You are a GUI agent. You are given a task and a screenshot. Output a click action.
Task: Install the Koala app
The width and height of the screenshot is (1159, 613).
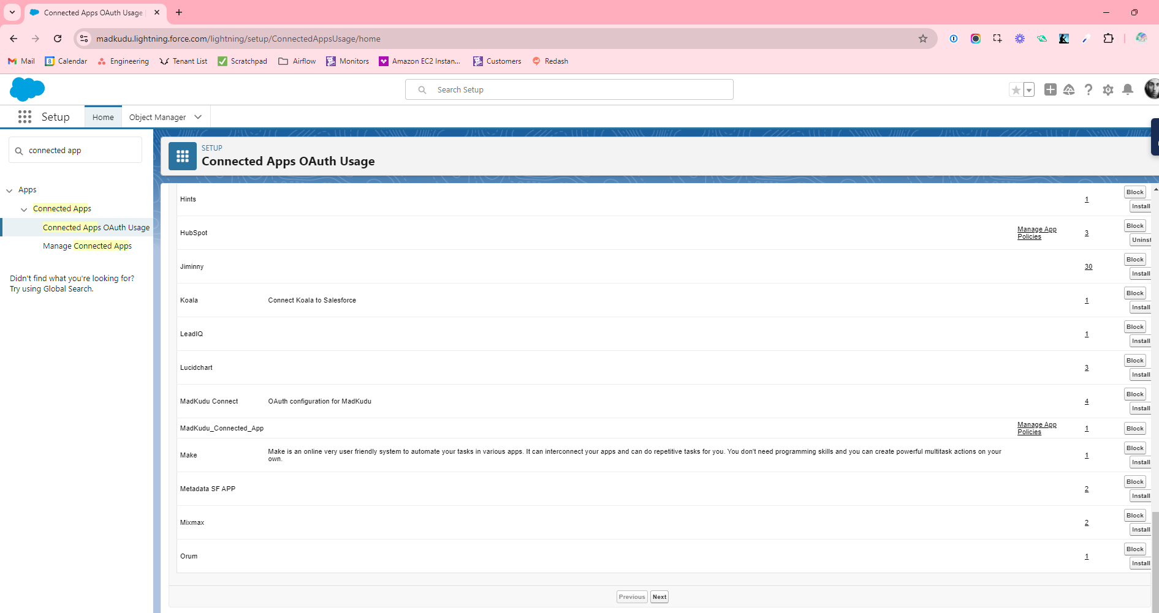point(1141,307)
